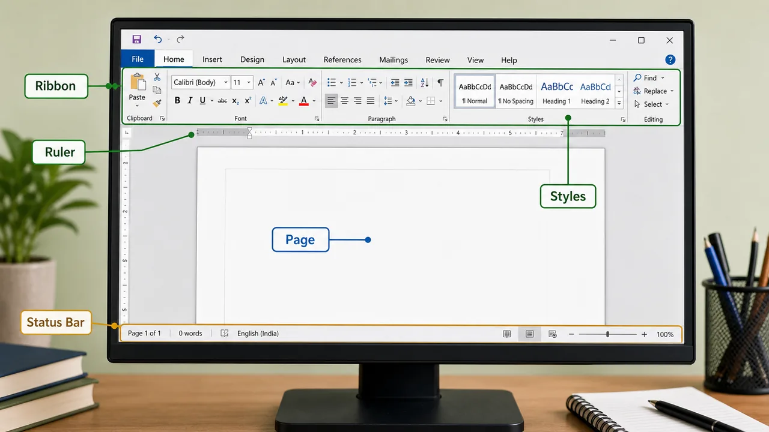Toggle Strikethrough abc formatting
769x432 pixels.
point(222,101)
